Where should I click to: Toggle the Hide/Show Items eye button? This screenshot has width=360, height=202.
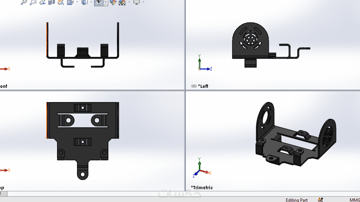[x=99, y=2]
